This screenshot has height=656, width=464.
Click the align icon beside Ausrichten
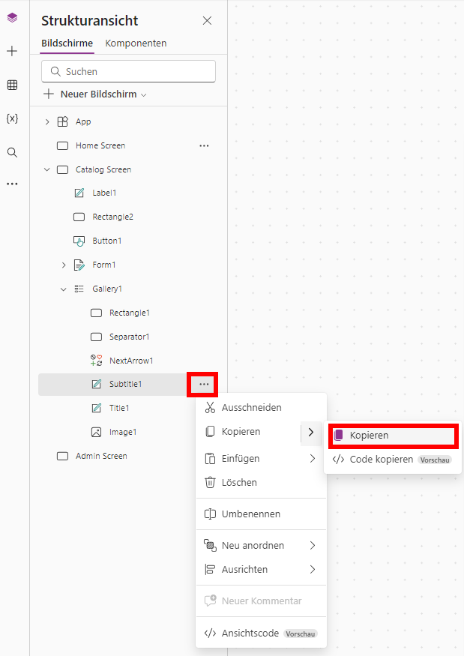pos(210,569)
